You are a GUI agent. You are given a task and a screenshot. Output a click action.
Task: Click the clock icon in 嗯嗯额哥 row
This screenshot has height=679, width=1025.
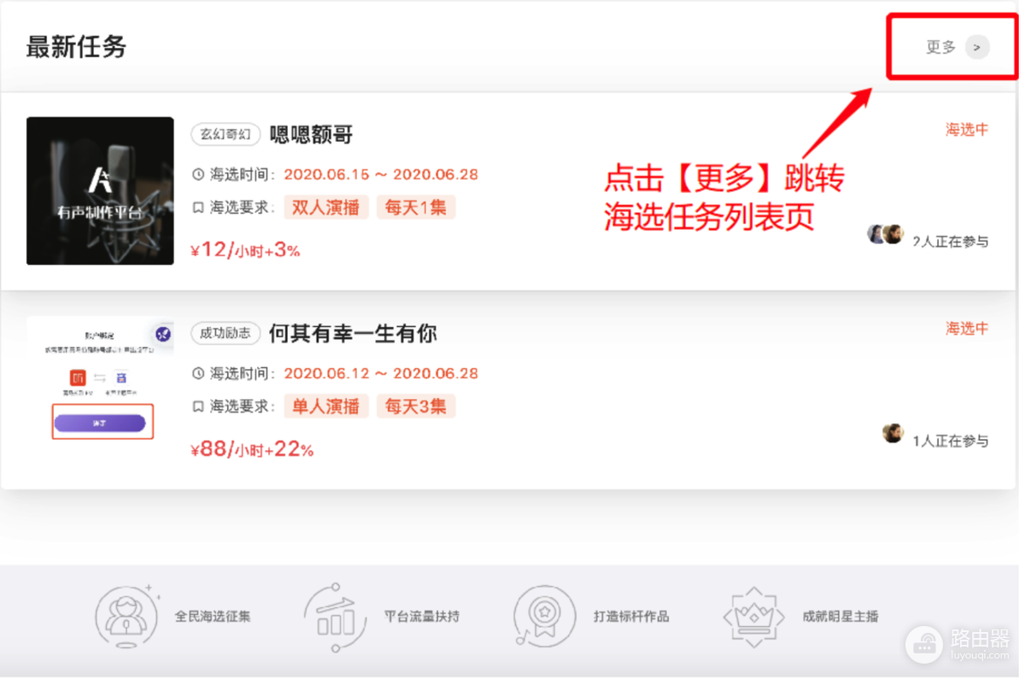click(x=198, y=174)
